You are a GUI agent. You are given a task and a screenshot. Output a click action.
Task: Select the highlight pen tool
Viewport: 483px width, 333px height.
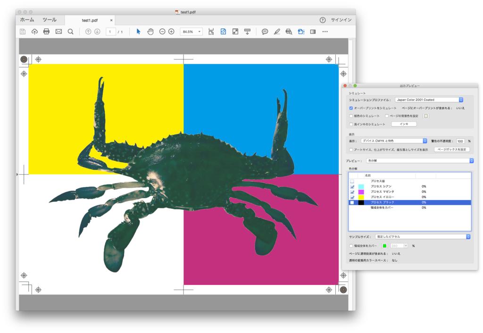tap(276, 32)
